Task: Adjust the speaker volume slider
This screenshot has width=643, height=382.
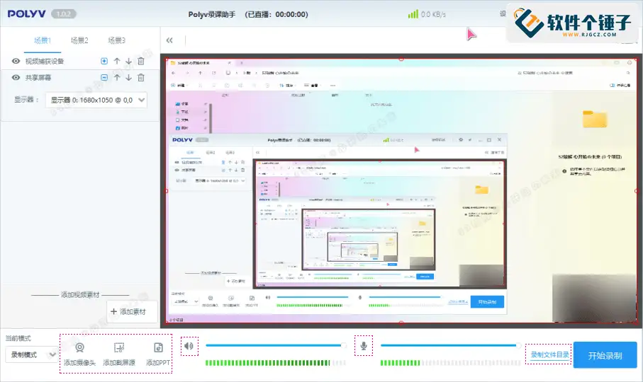Action: (x=276, y=345)
